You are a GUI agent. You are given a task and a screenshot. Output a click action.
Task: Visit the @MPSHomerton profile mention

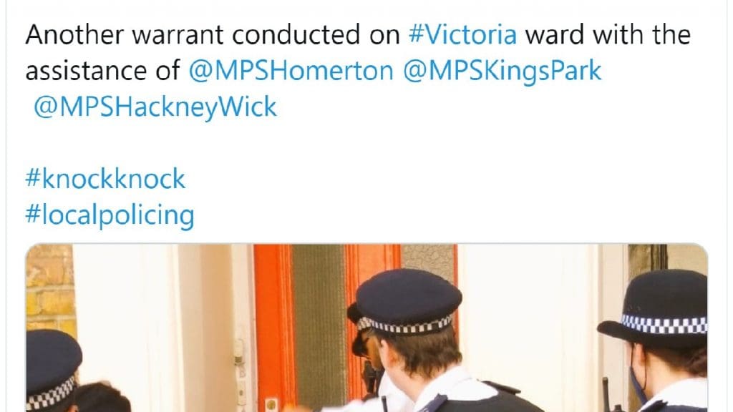click(291, 71)
